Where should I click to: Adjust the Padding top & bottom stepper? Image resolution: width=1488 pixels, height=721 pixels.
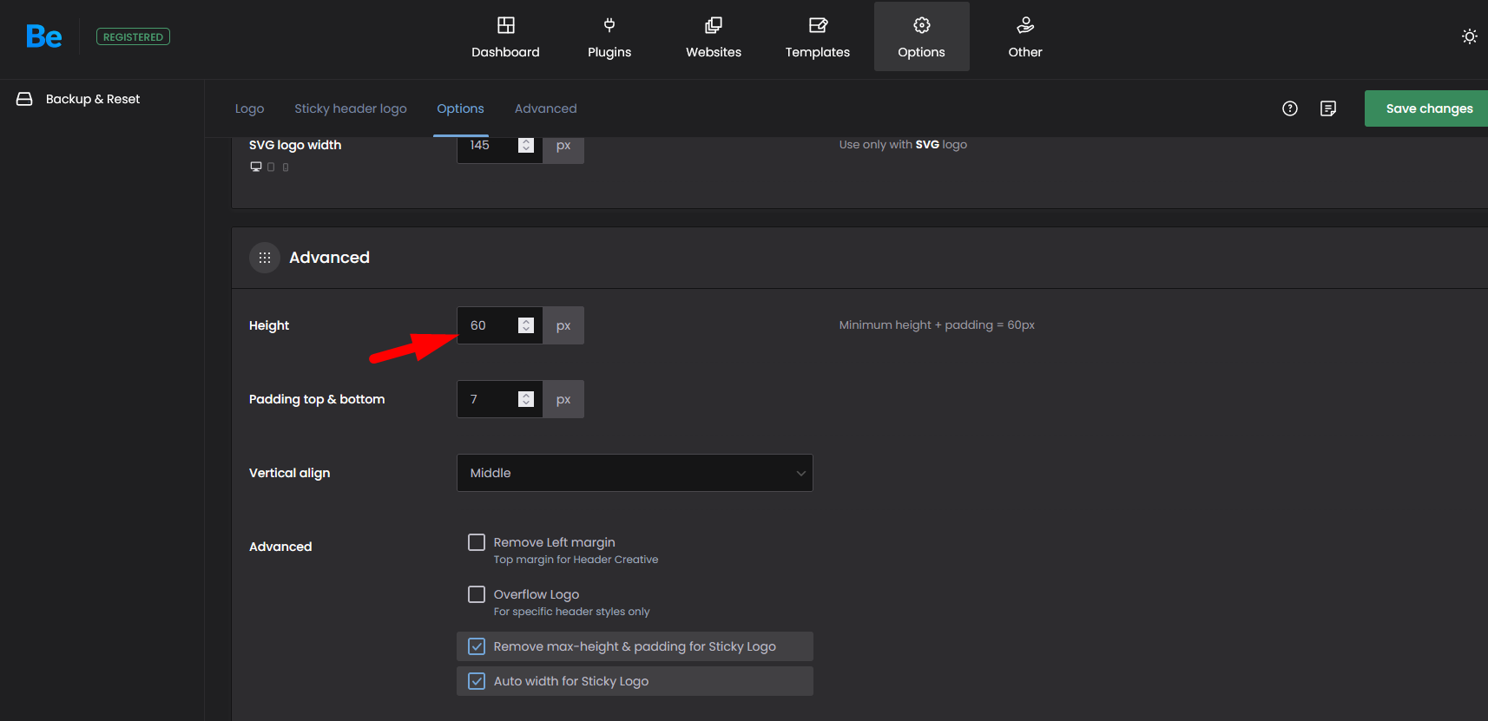[526, 399]
